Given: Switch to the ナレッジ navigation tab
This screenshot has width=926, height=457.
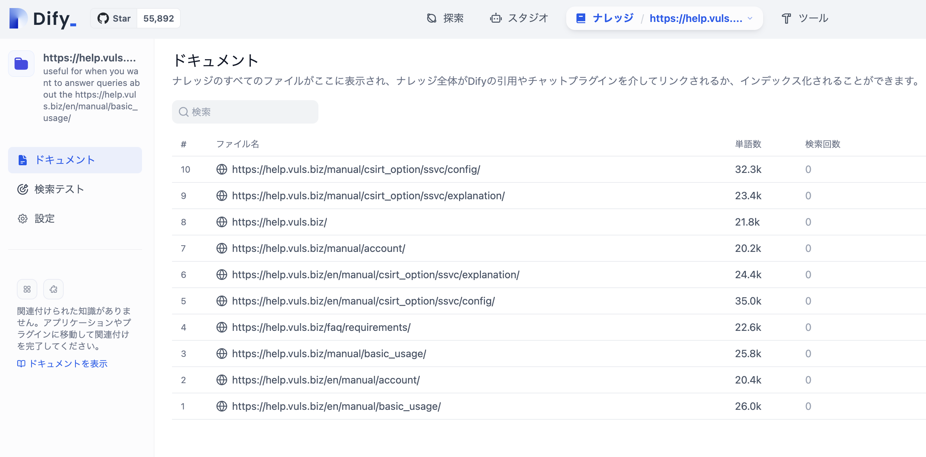Looking at the screenshot, I should tap(611, 18).
